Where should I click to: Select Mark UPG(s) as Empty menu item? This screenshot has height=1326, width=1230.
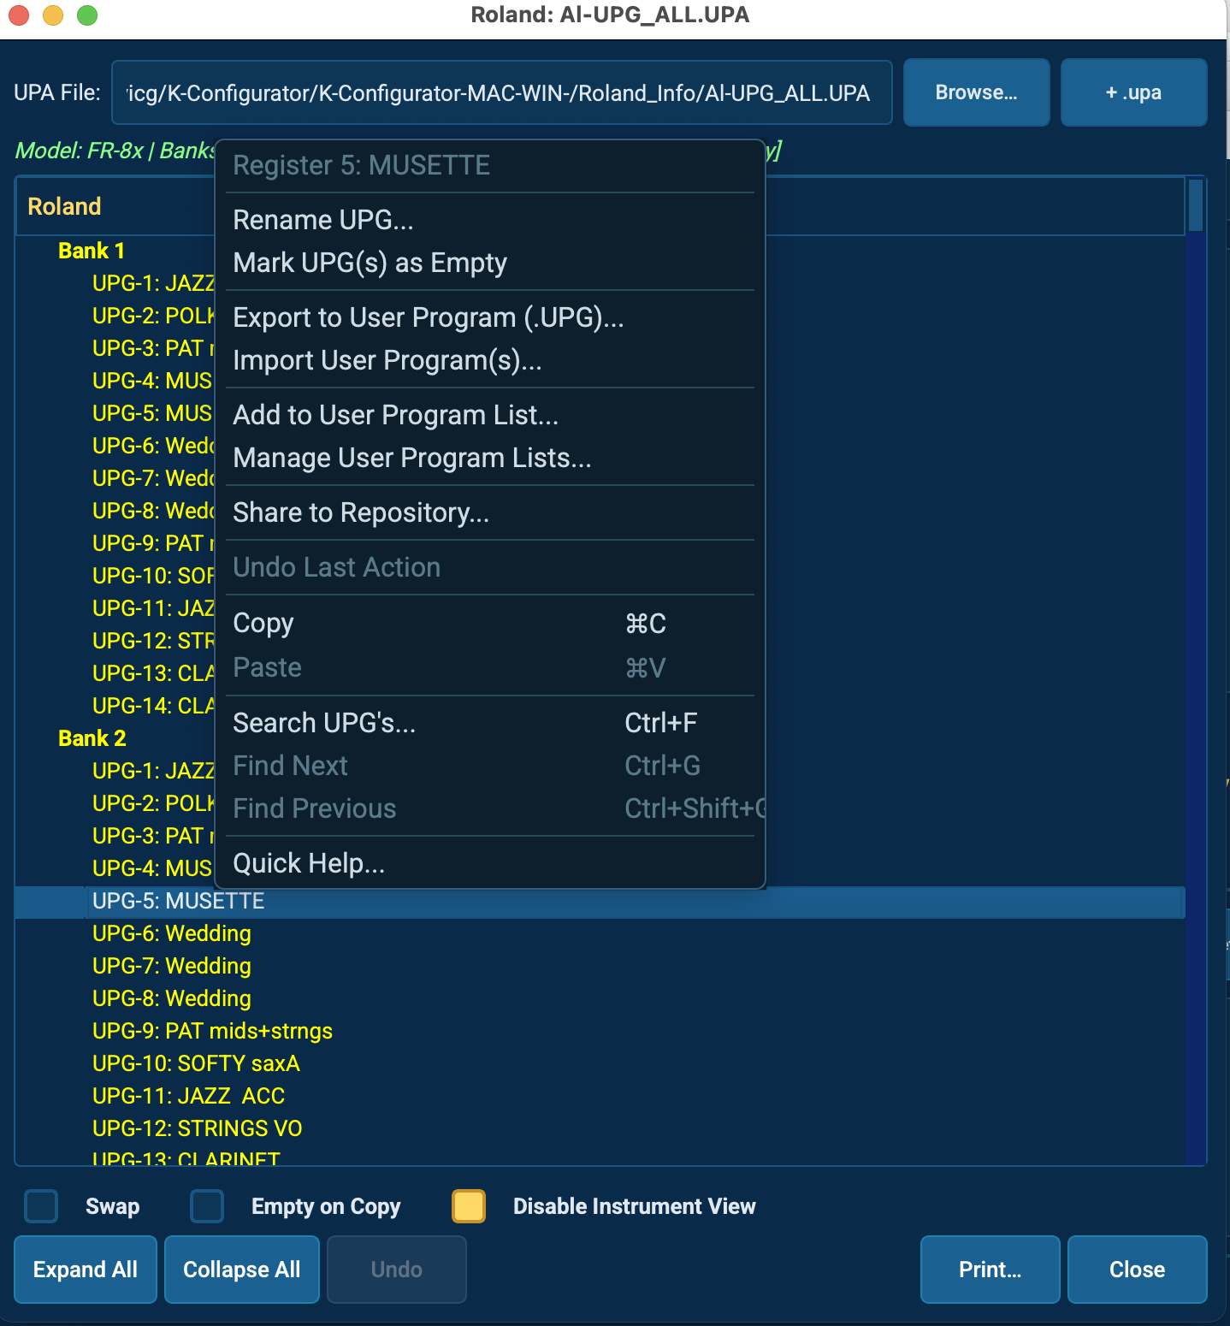[x=370, y=263]
